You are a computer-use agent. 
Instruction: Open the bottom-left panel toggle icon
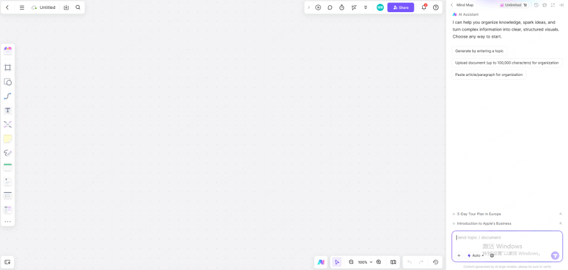8,262
